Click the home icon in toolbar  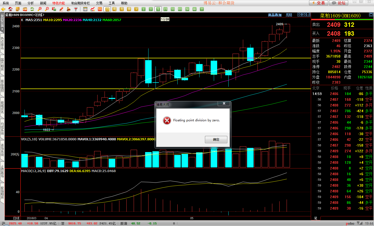[10, 9]
